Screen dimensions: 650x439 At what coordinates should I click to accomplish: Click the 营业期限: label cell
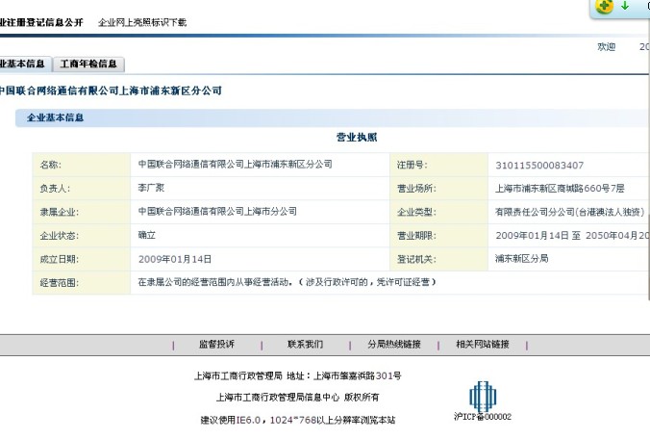pos(439,236)
